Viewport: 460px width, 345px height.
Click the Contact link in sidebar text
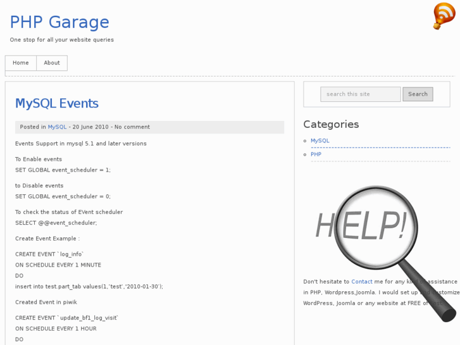pyautogui.click(x=362, y=282)
